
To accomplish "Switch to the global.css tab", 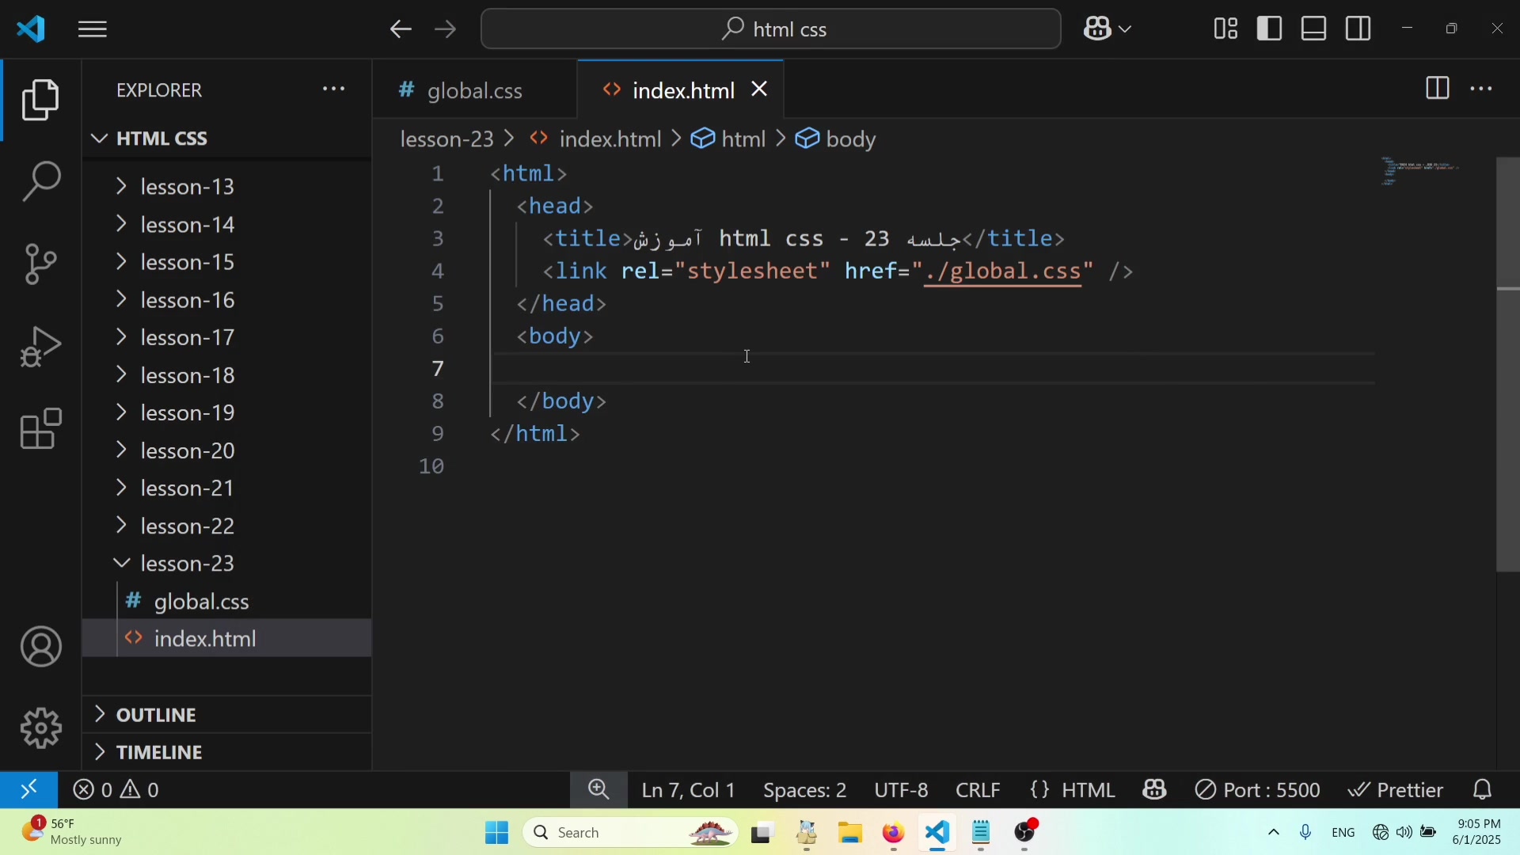I will pos(474,91).
